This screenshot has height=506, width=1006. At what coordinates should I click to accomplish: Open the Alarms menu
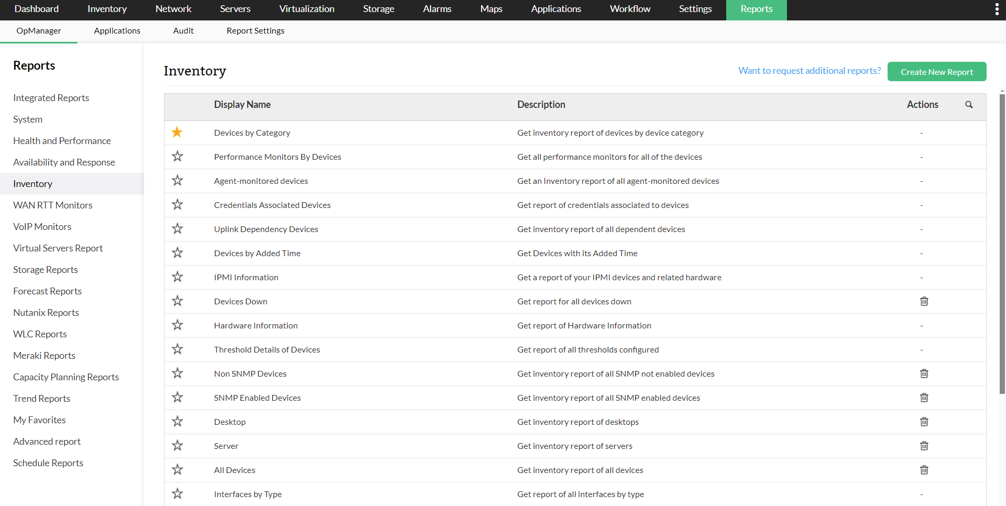437,9
